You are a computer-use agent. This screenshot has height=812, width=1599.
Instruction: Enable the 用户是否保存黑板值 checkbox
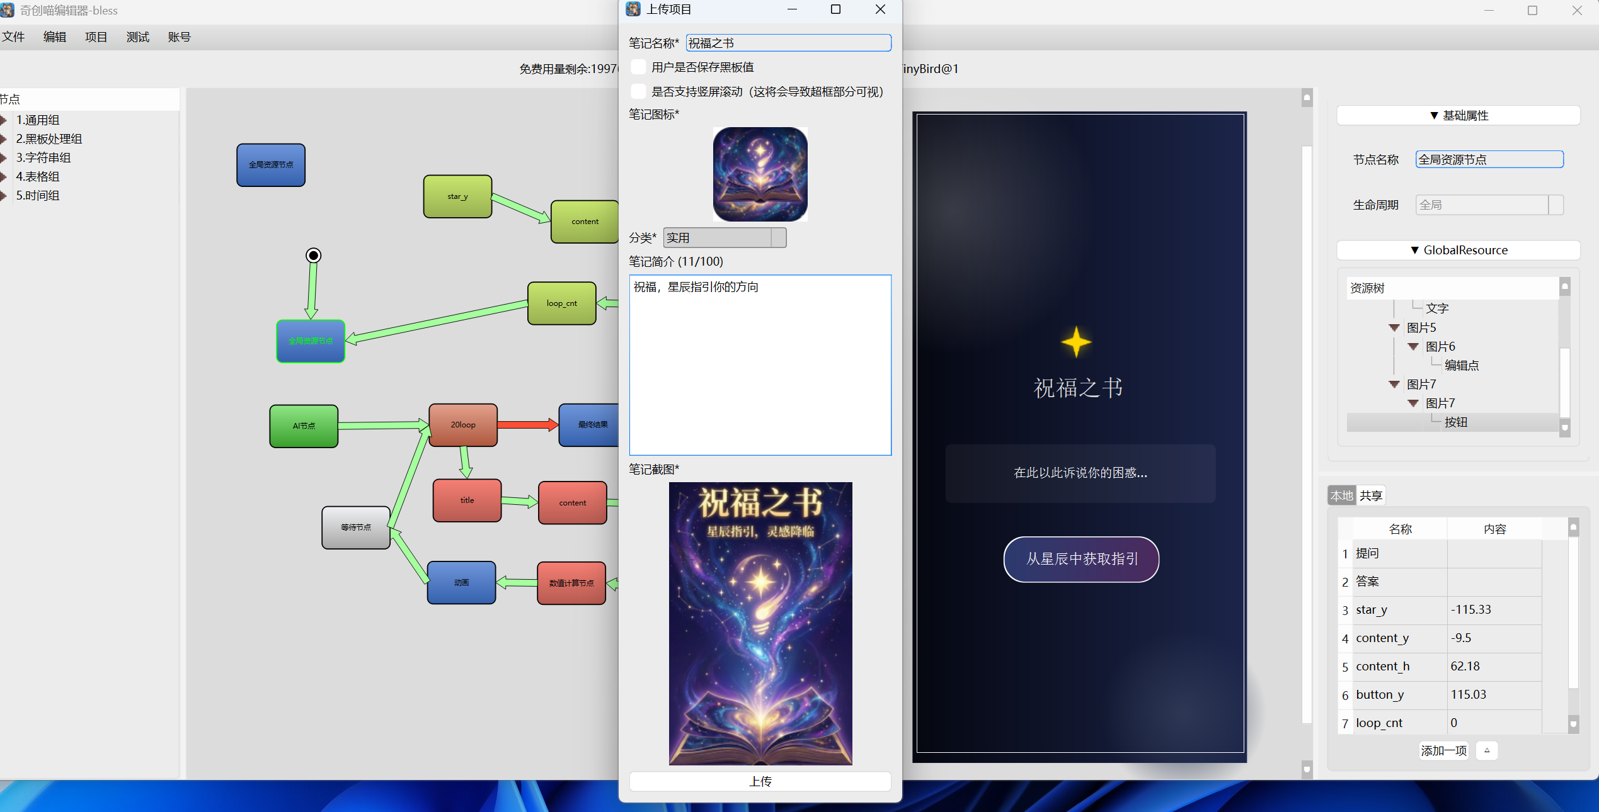coord(638,67)
